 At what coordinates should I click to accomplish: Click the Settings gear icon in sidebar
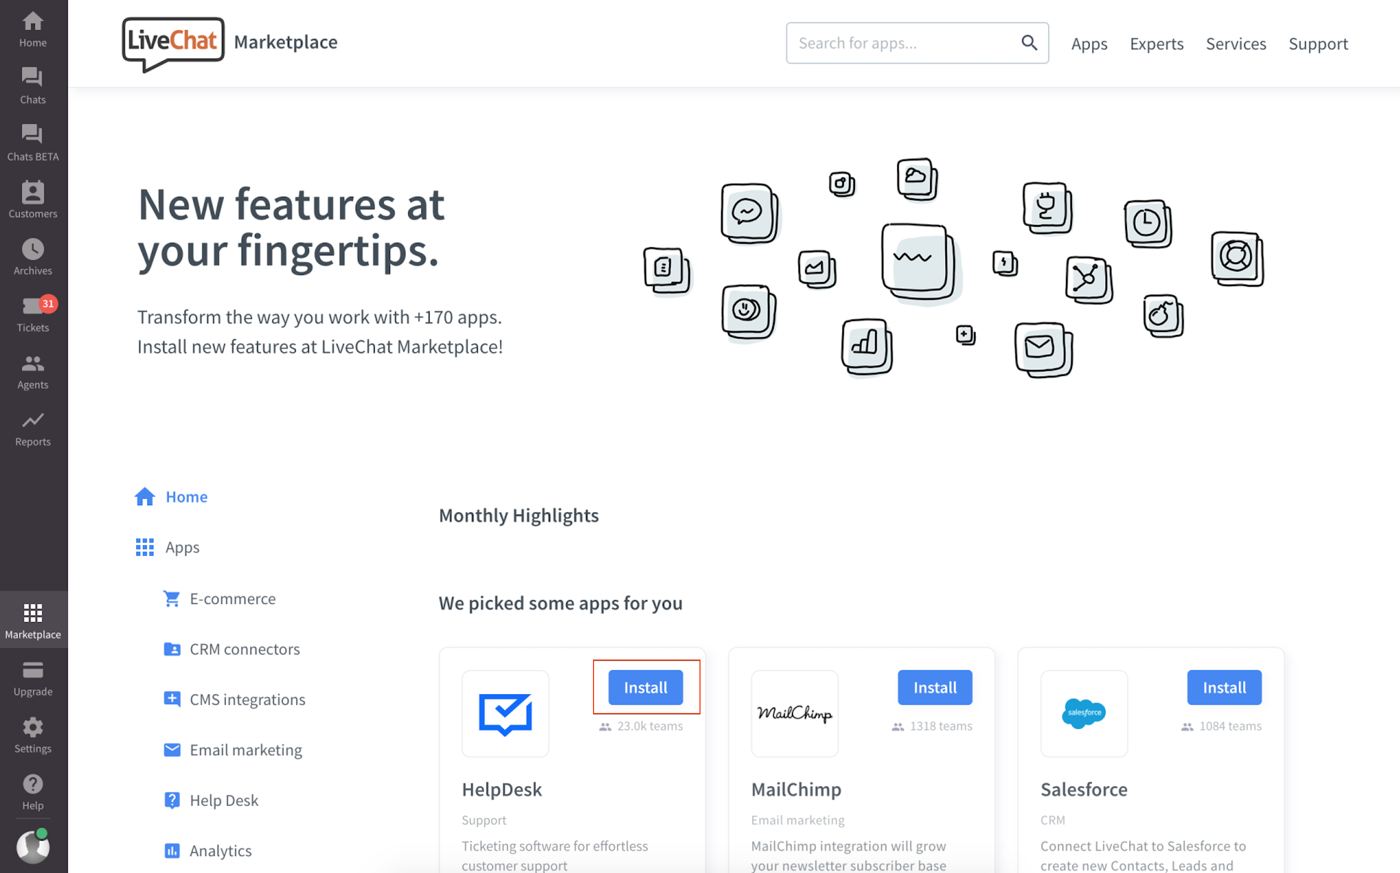click(x=32, y=727)
